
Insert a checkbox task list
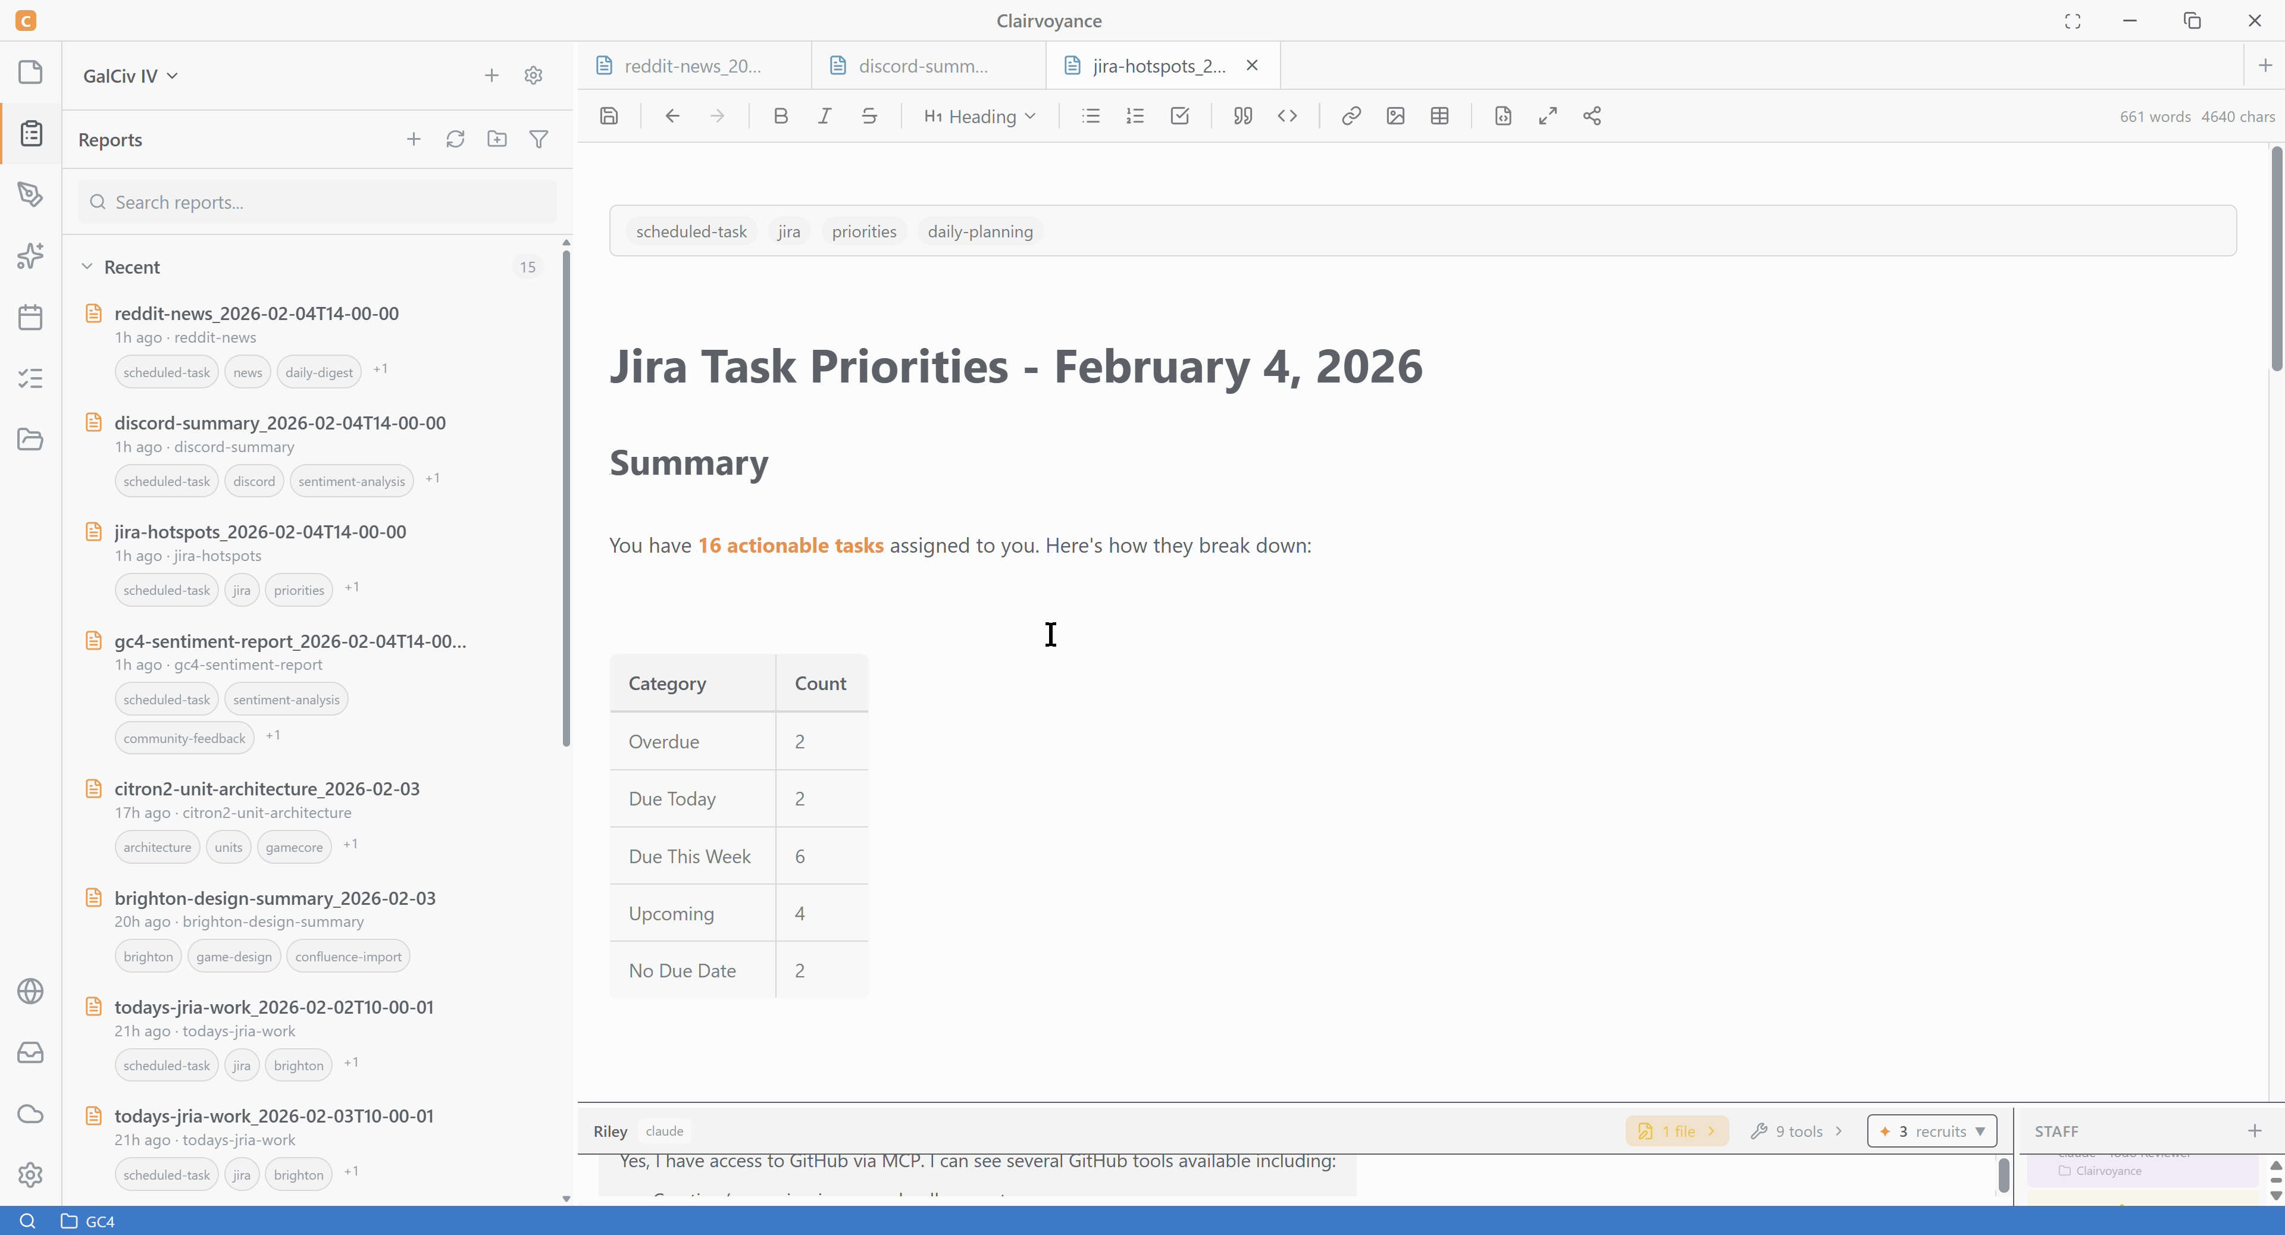tap(1180, 116)
